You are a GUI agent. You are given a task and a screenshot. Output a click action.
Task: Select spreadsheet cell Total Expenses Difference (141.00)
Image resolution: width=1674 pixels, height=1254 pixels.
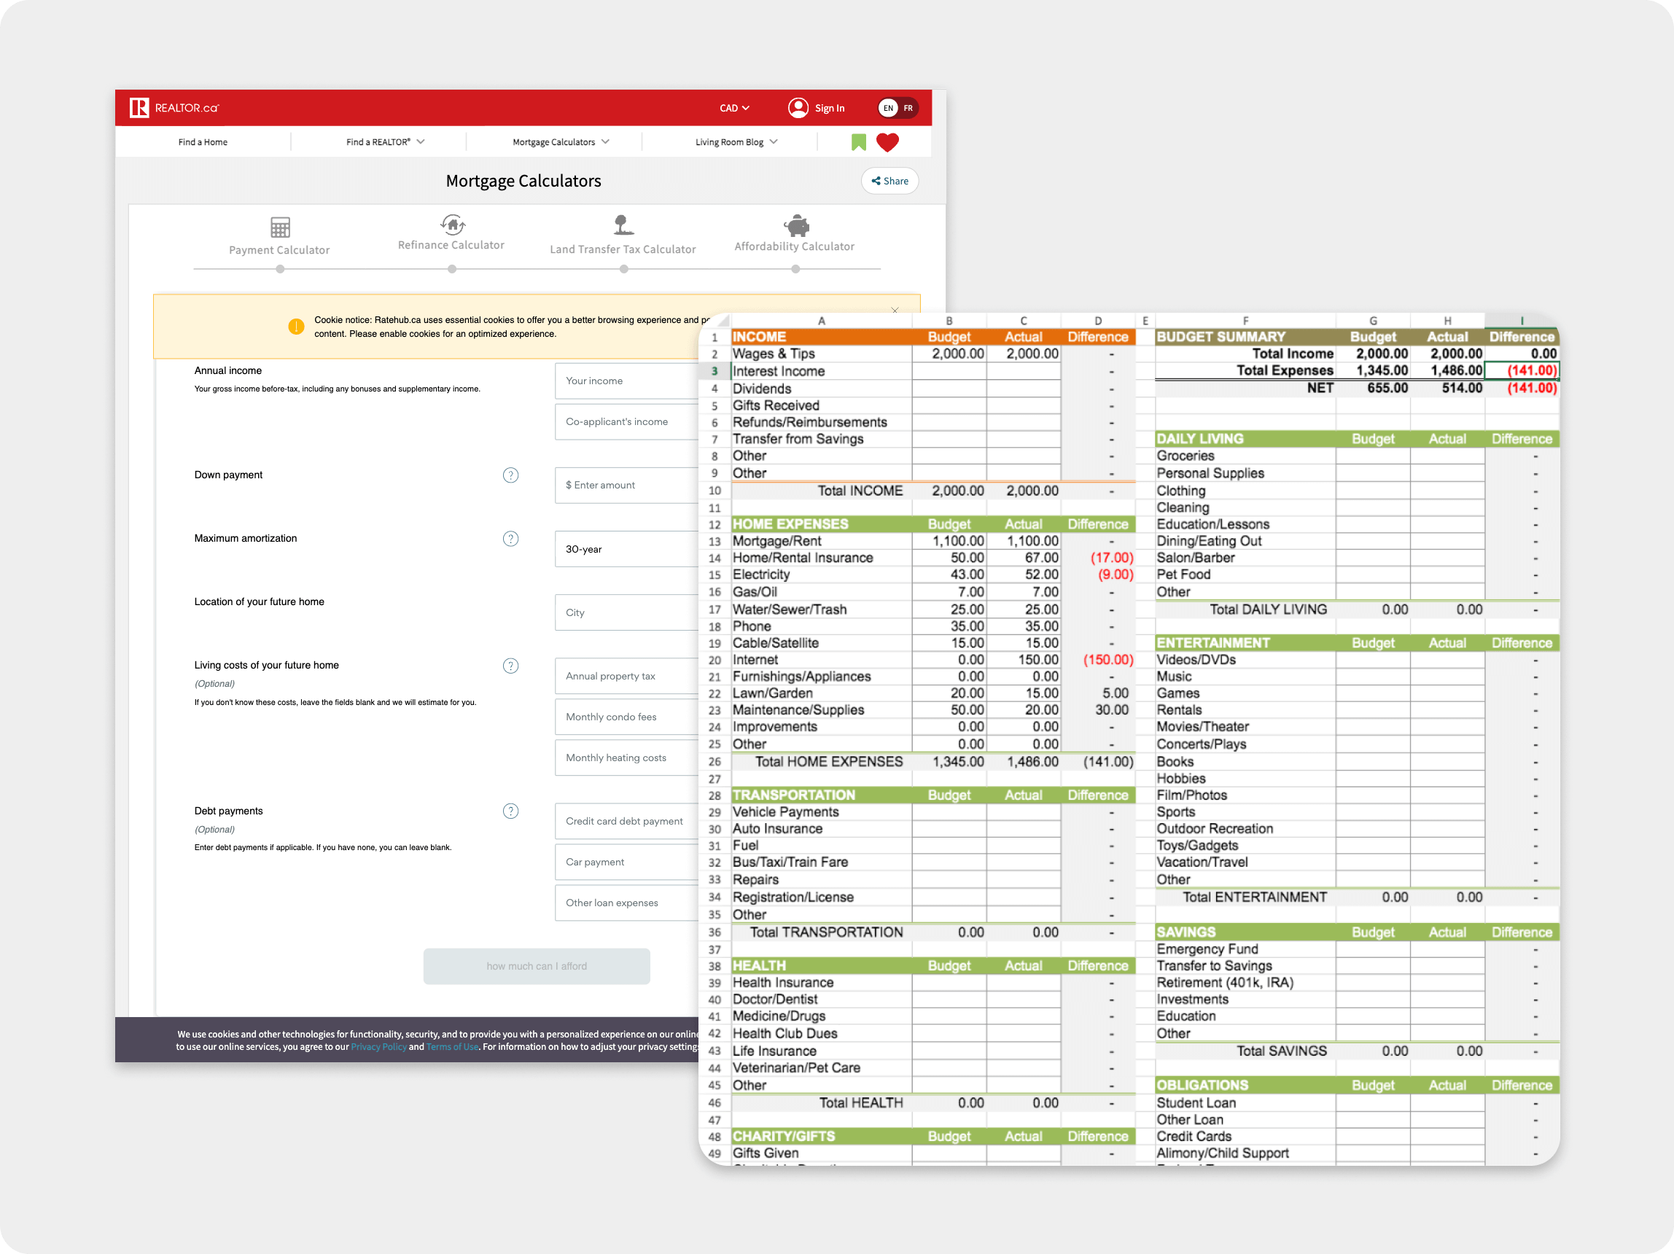click(x=1521, y=370)
